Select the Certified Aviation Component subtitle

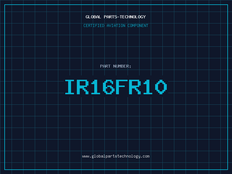[116, 26]
